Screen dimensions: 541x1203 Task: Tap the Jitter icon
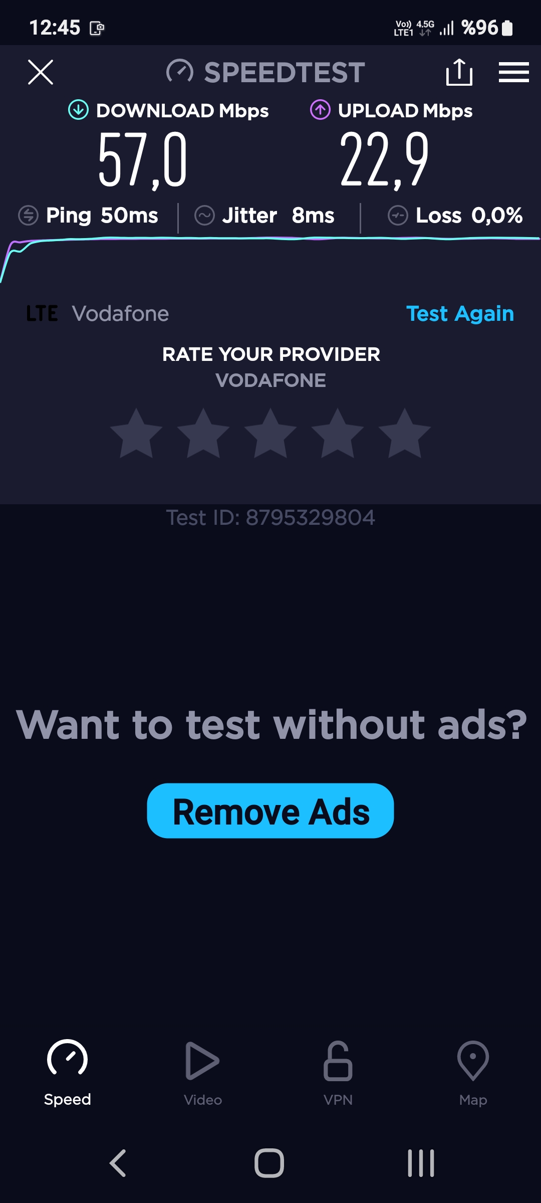click(204, 216)
